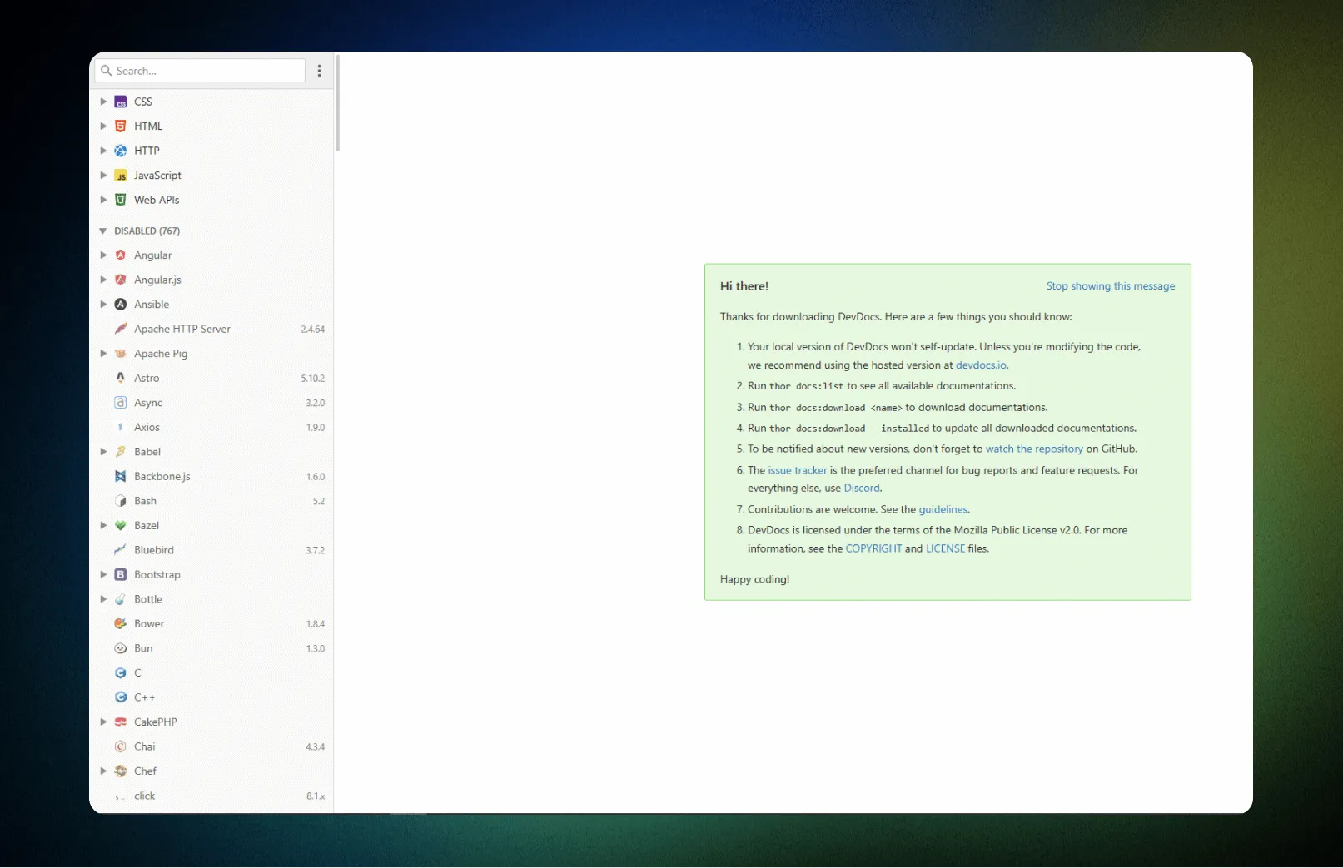Select Apache HTTP Server entry
The height and width of the screenshot is (868, 1343).
[182, 330]
